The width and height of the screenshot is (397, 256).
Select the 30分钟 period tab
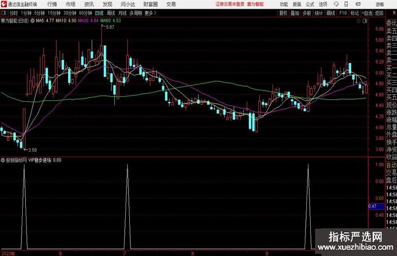(x=70, y=13)
